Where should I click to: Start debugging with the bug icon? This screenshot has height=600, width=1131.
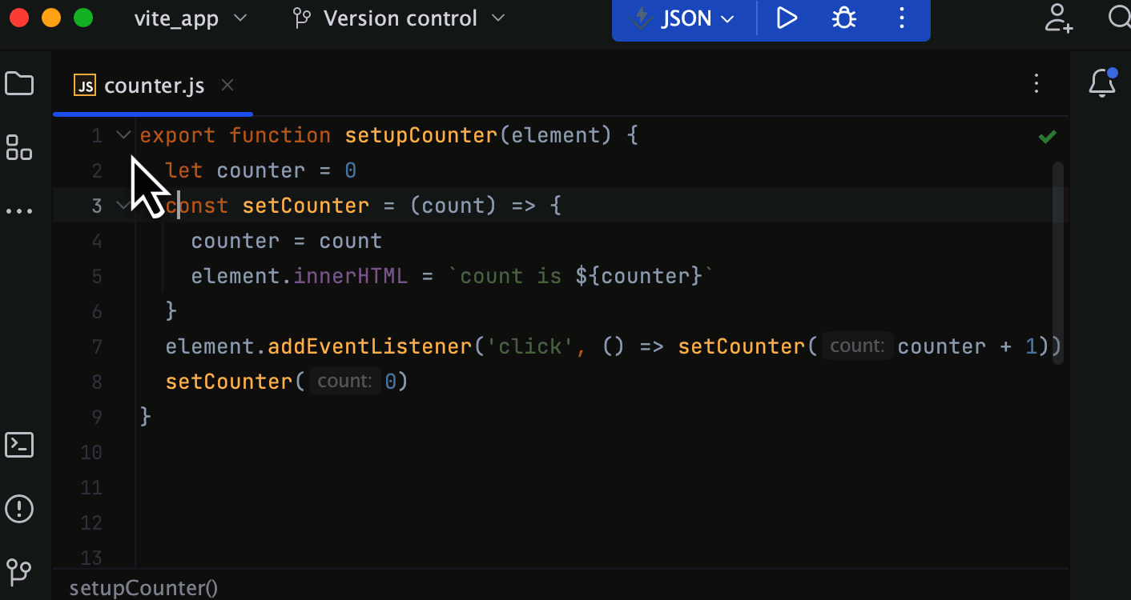[x=843, y=18]
